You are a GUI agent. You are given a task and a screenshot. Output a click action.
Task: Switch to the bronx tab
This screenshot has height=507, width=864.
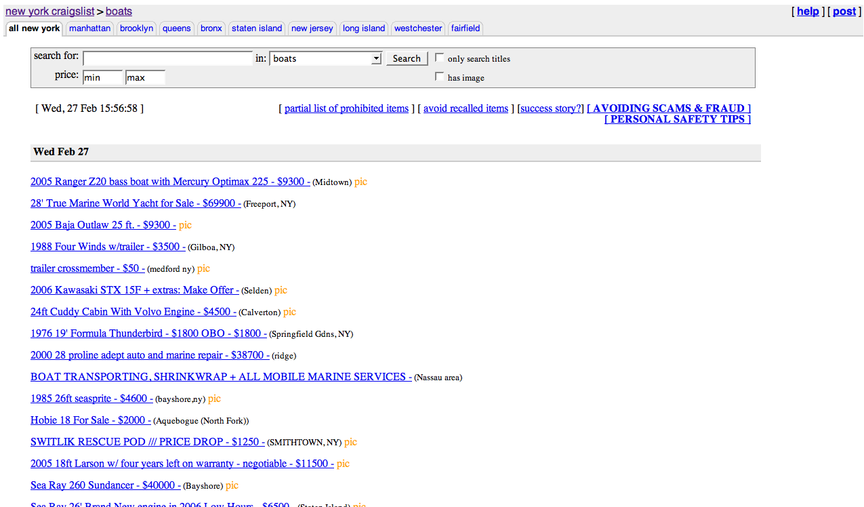[x=211, y=28]
